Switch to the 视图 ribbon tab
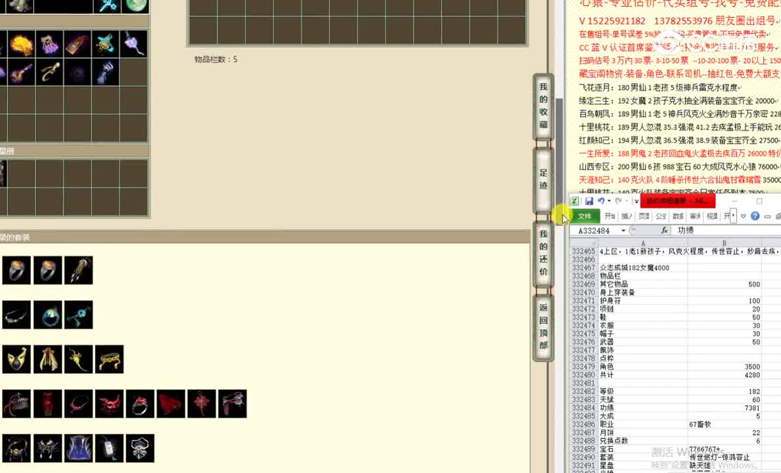 712,216
